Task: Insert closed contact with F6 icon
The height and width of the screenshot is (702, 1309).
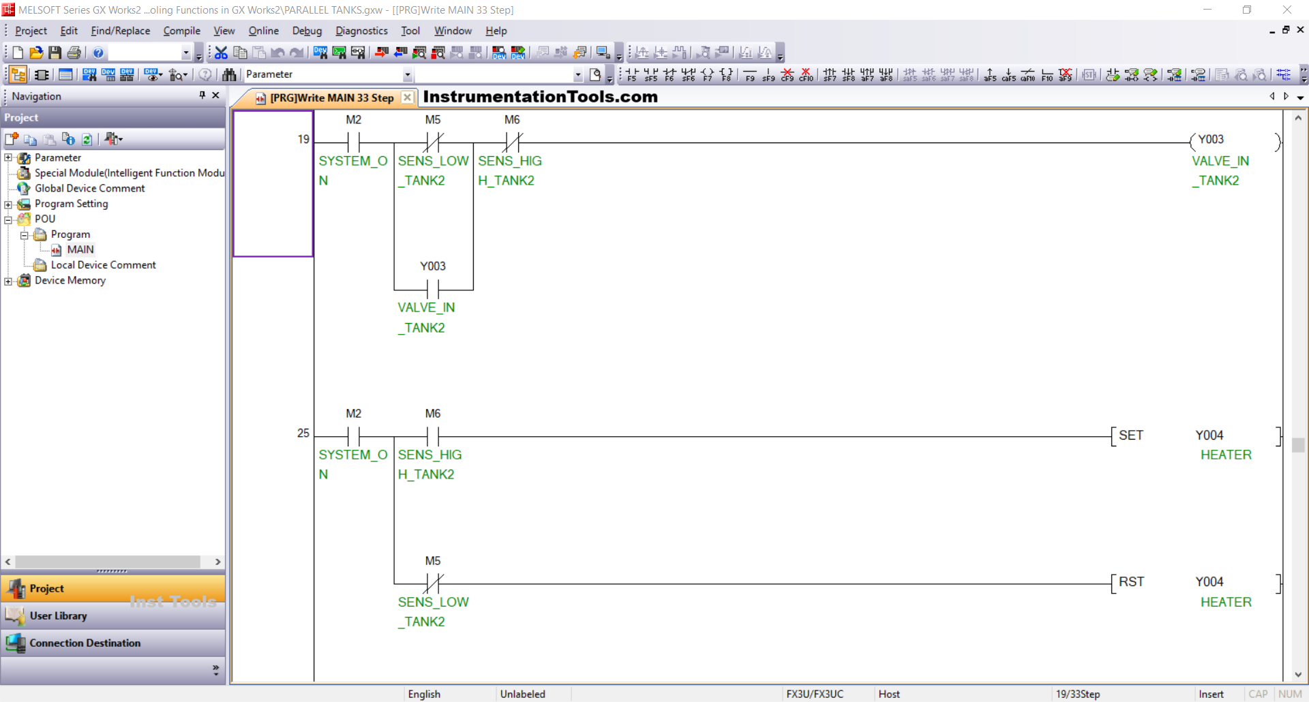Action: click(x=669, y=74)
